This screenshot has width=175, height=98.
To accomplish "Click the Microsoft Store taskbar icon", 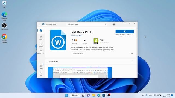I will [104, 95].
